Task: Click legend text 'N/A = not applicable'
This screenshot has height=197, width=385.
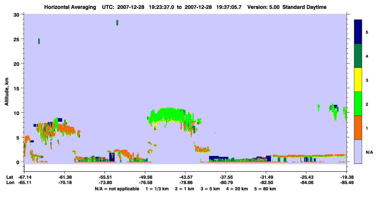Action: [117, 189]
